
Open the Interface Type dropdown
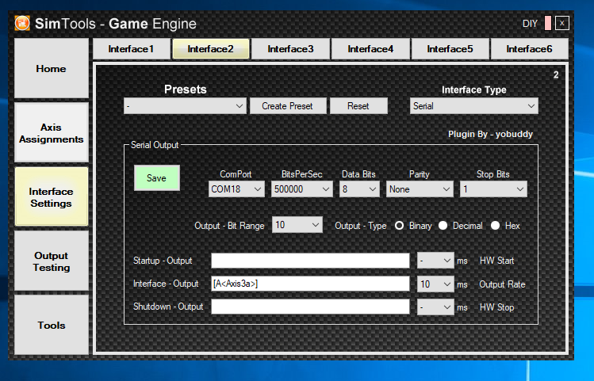[474, 106]
